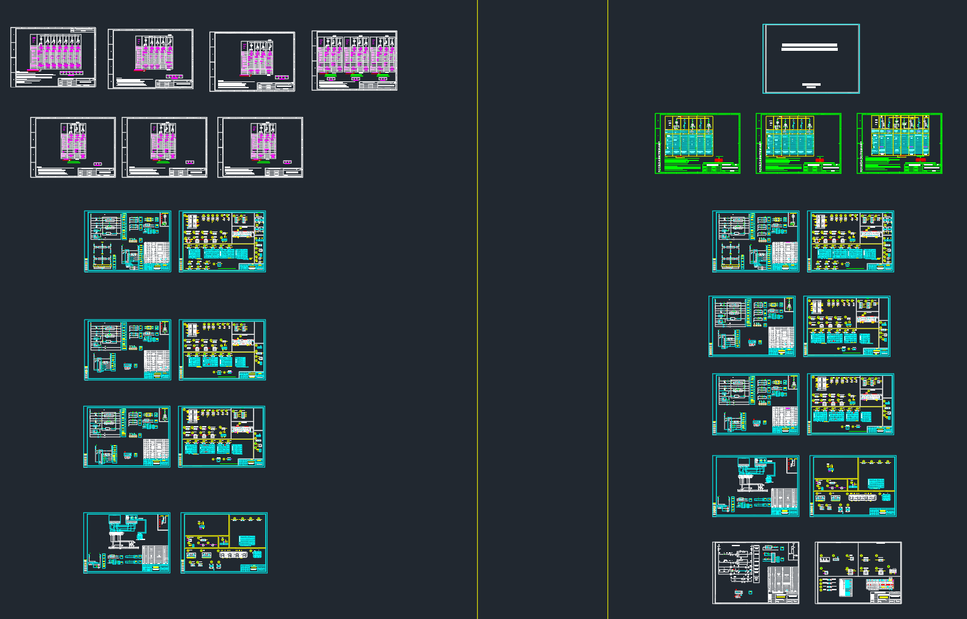
Task: Select the right group's cyan sheet with equipment elevation
Action: (756, 486)
